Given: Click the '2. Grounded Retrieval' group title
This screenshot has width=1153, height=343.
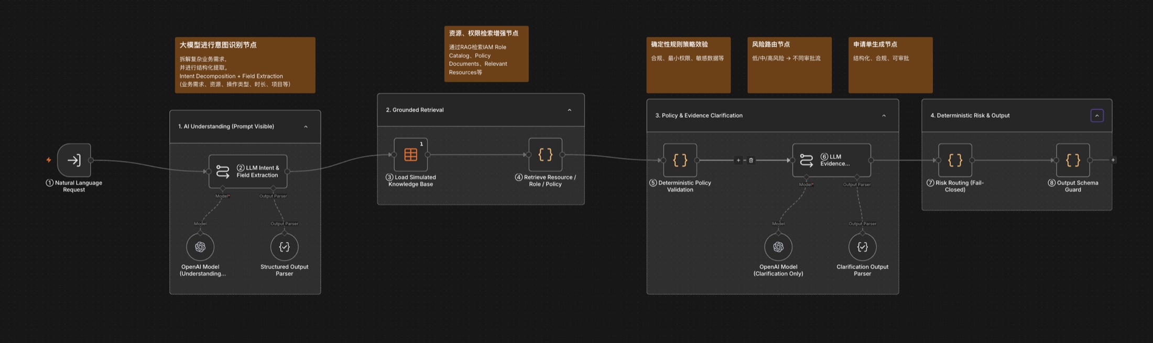Looking at the screenshot, I should pyautogui.click(x=415, y=110).
